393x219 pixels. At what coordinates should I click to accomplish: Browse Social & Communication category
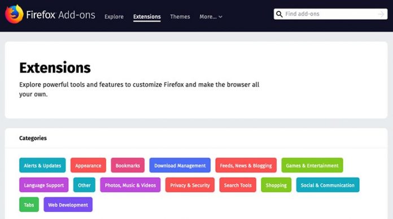coord(328,185)
